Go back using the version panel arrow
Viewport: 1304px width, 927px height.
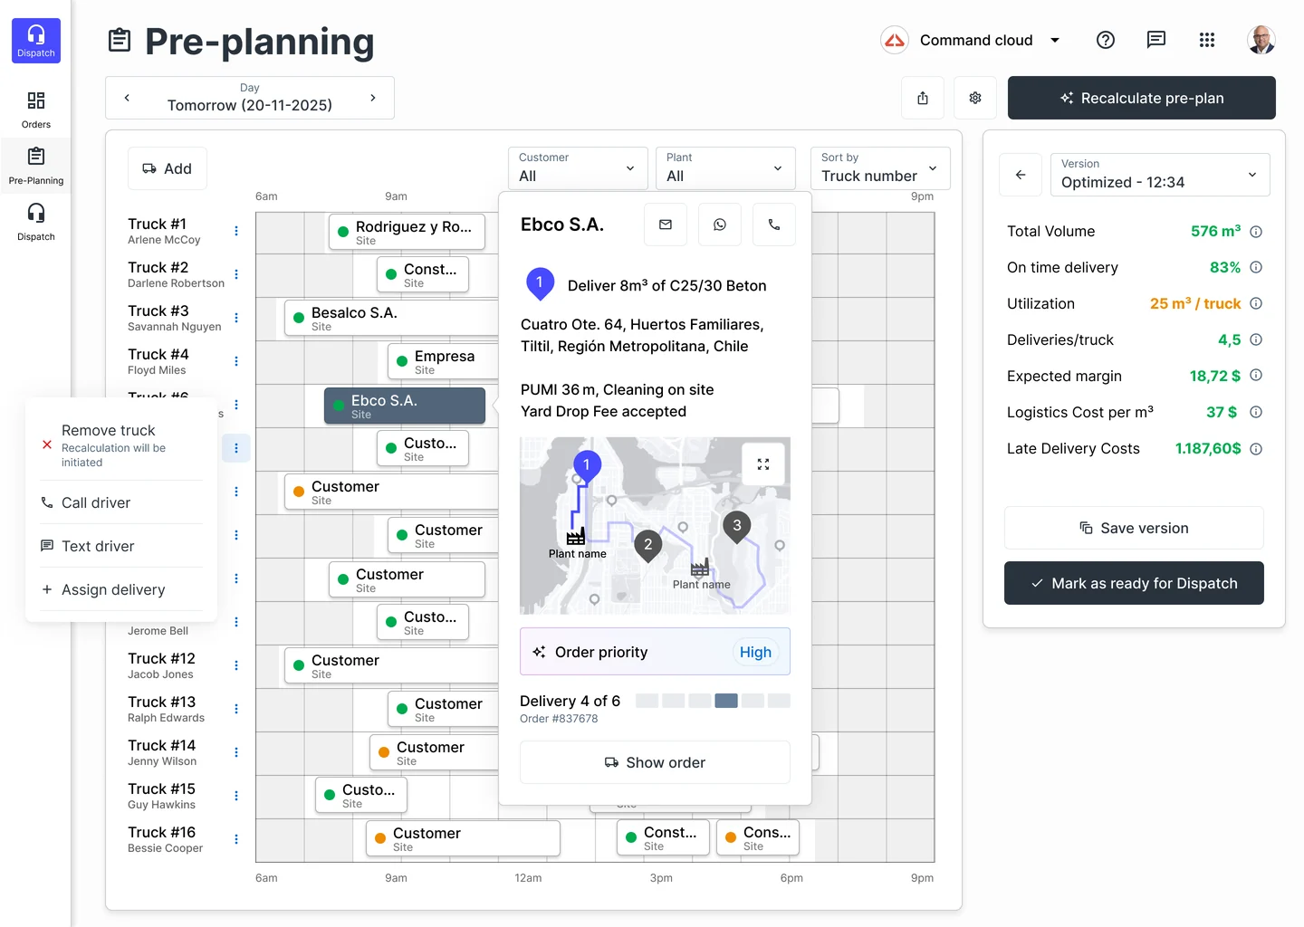[1021, 175]
